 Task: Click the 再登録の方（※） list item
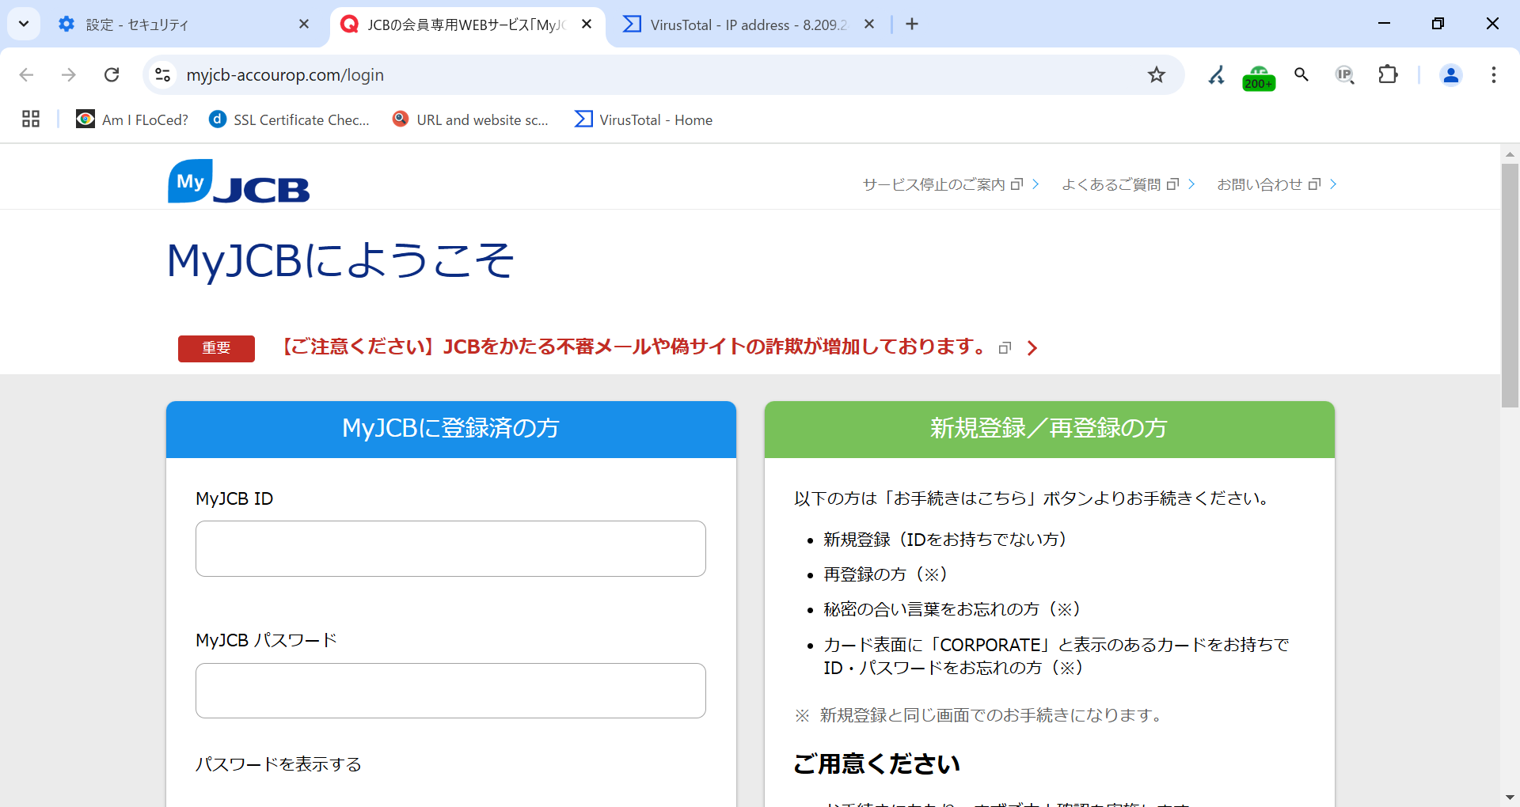click(x=885, y=574)
